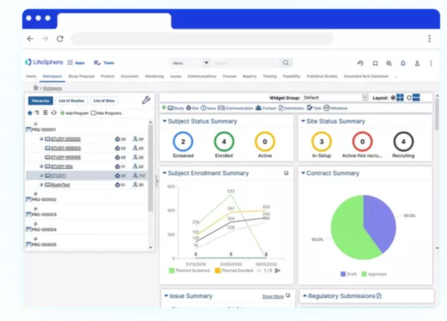Expand the STUDY-000002 tree node
Image resolution: width=447 pixels, height=321 pixels.
(x=41, y=139)
